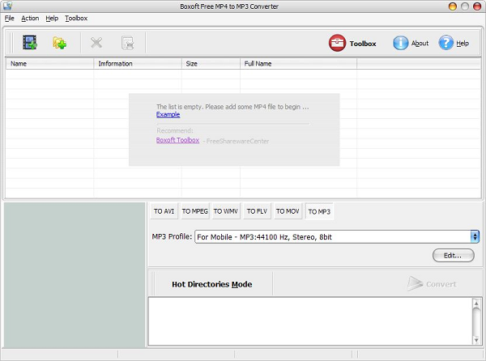486x361 pixels.
Task: Click the Remove selected file X icon
Action: click(x=96, y=43)
